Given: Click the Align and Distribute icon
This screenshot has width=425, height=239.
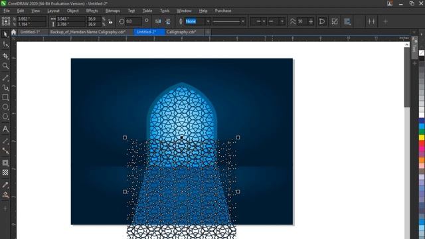Looking at the screenshot, I should click(x=371, y=21).
